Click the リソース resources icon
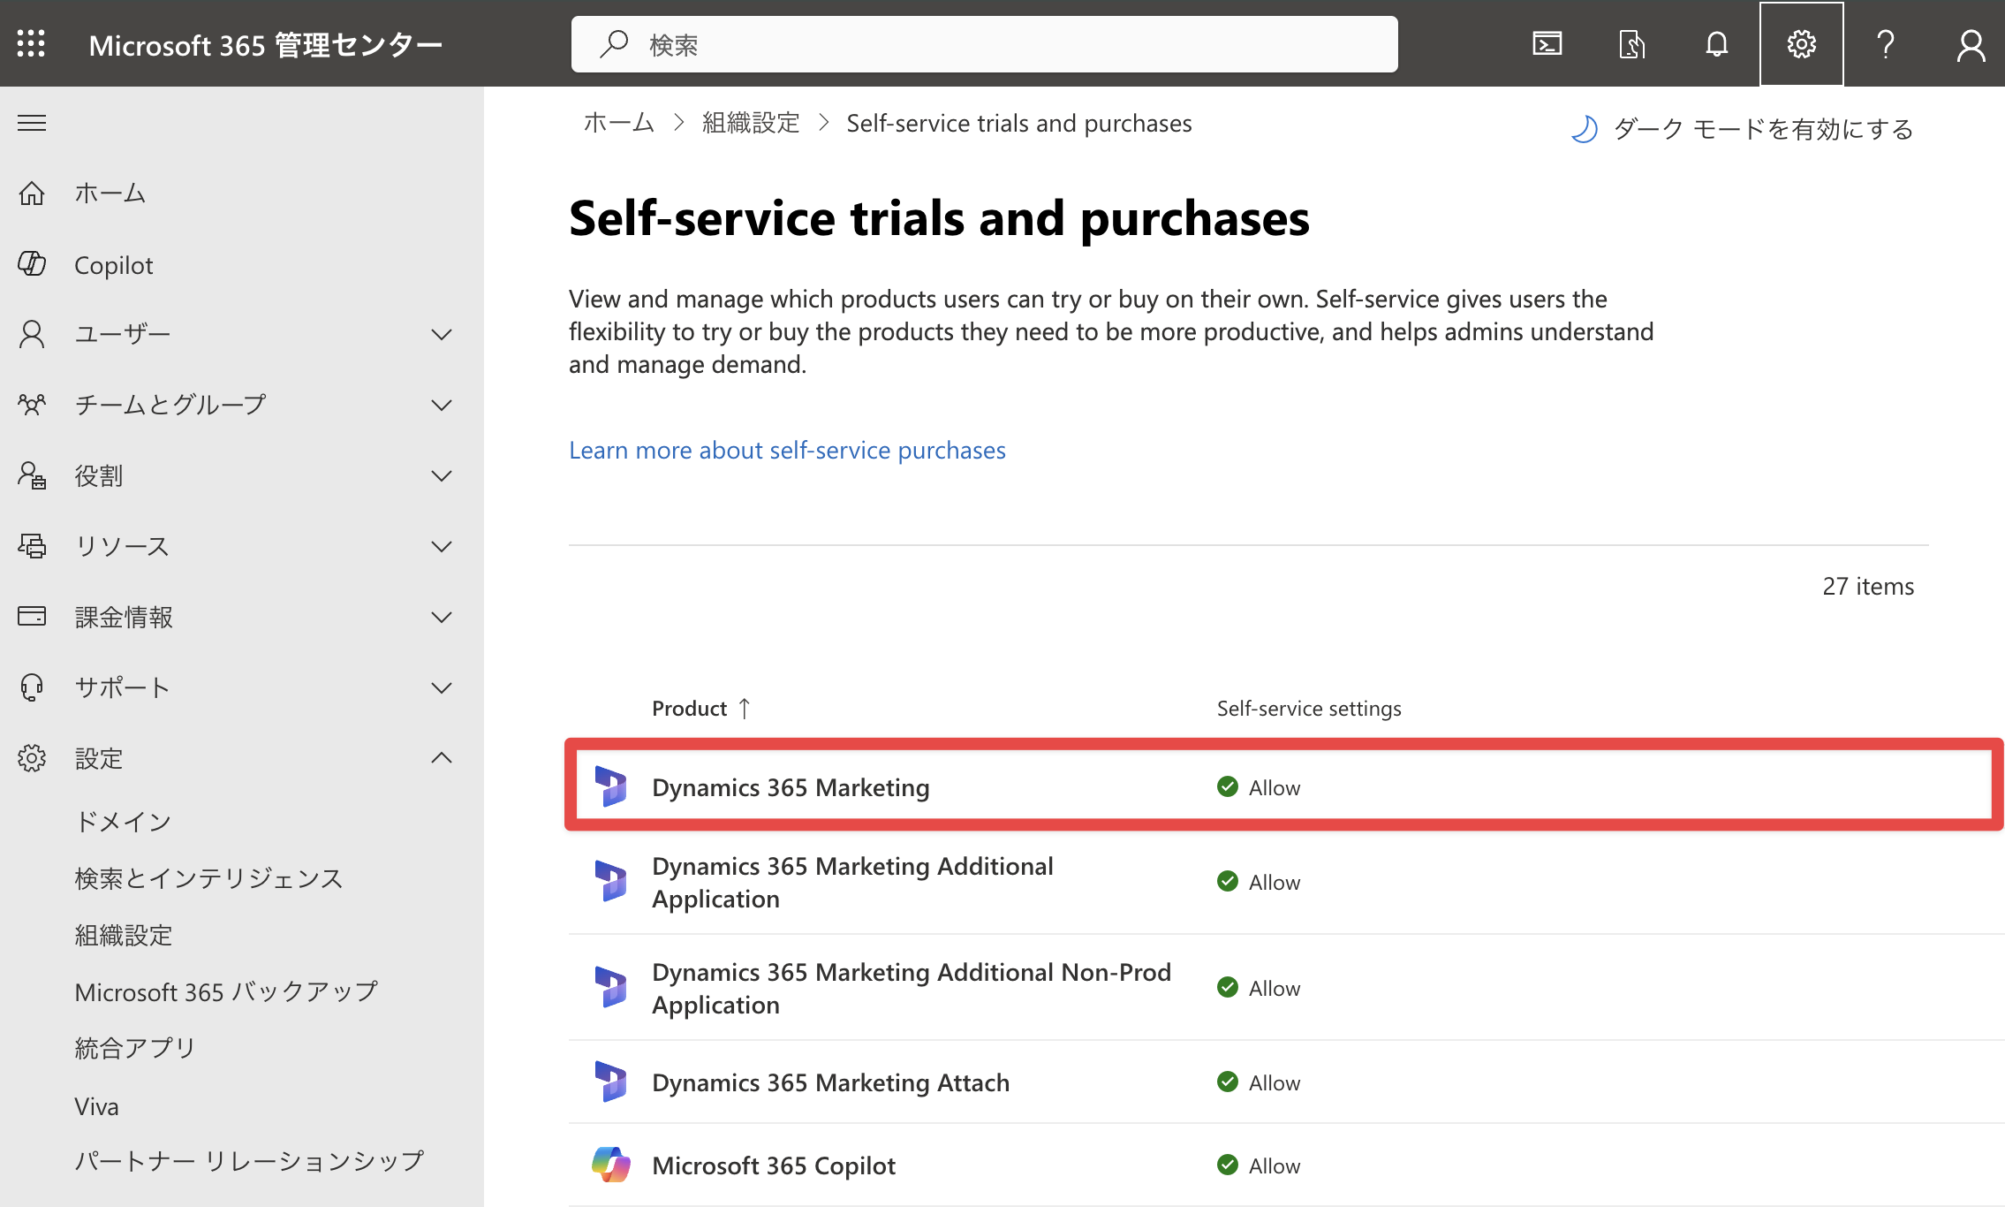Screen dimensions: 2005x1207 click(32, 546)
